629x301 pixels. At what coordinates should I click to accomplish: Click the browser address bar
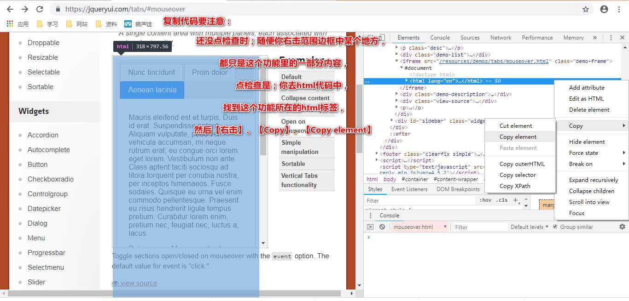tap(318, 9)
